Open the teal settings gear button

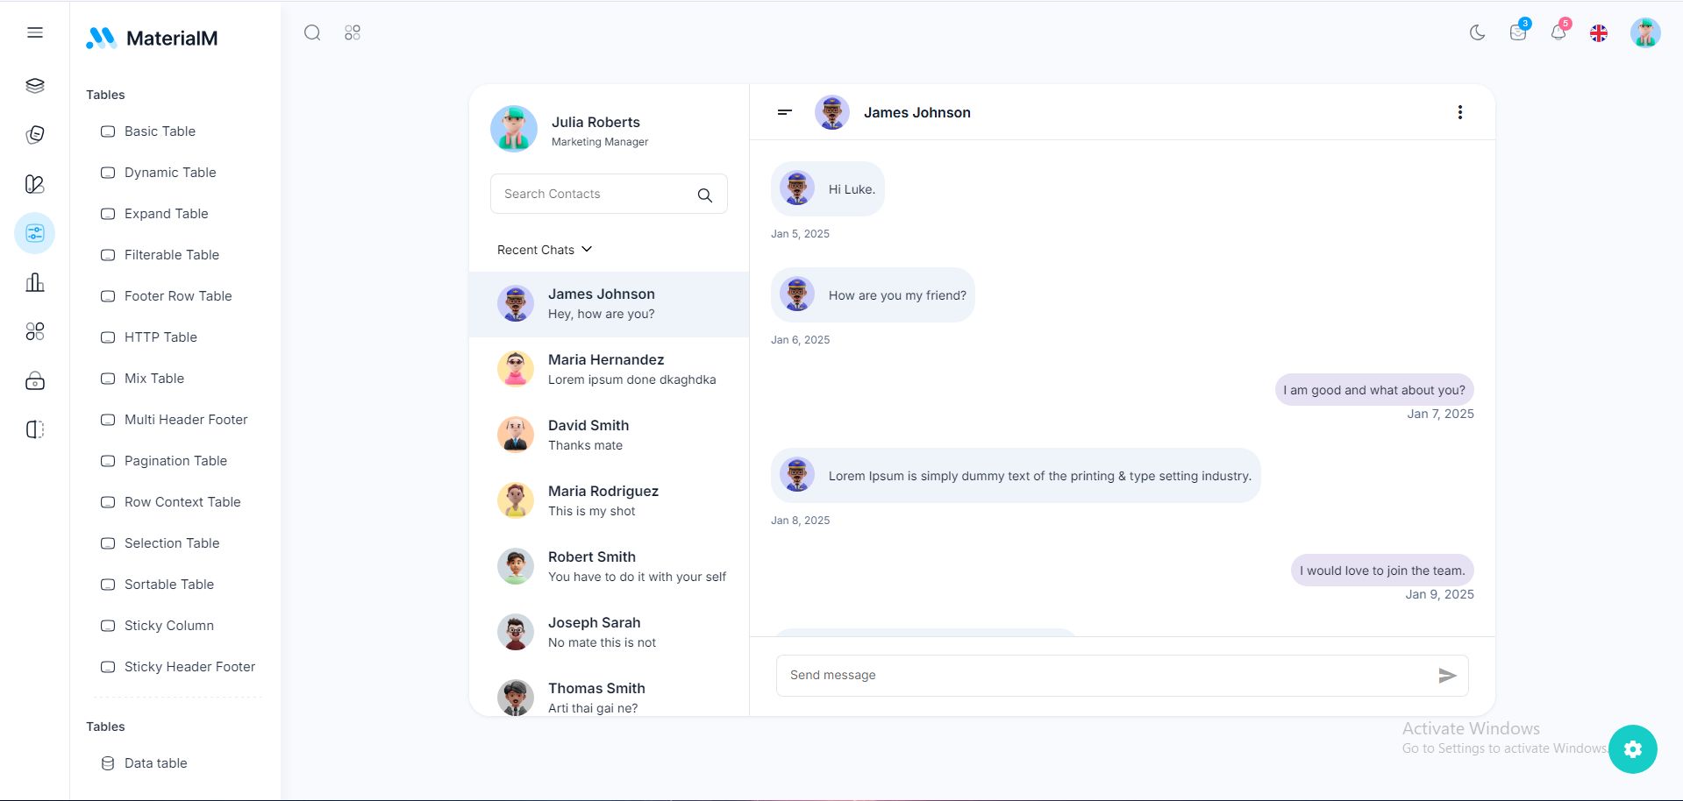1632,749
